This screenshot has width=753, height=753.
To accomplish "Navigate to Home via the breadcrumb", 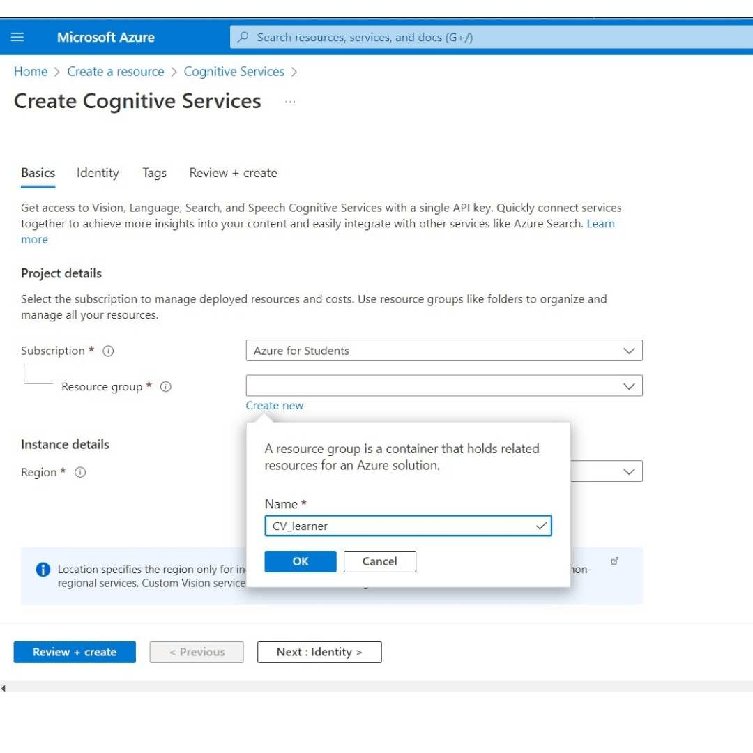I will tap(31, 71).
